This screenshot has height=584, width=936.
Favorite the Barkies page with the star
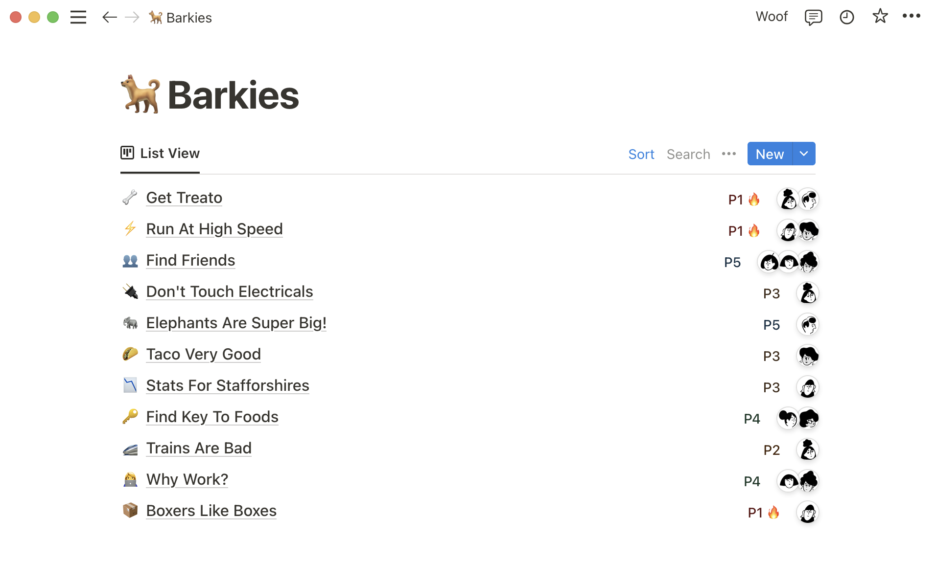880,17
